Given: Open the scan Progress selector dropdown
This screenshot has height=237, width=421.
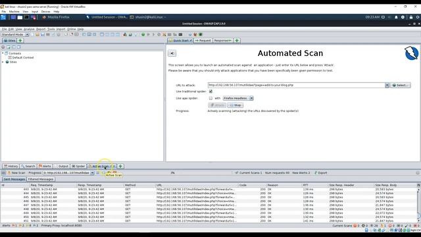Looking at the screenshot, I should [92, 172].
